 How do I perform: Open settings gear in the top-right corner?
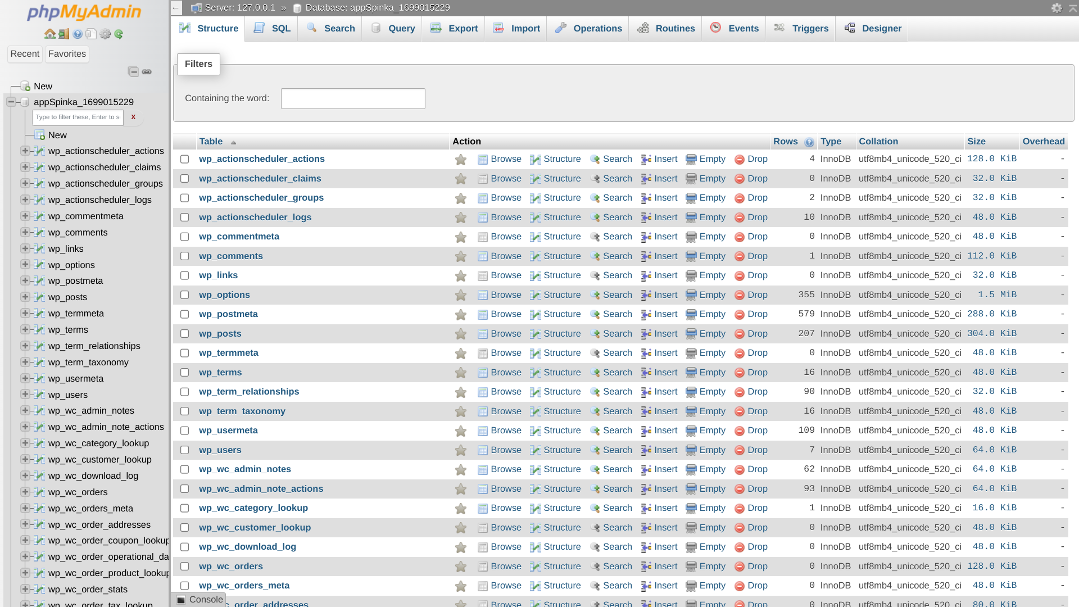click(1058, 8)
